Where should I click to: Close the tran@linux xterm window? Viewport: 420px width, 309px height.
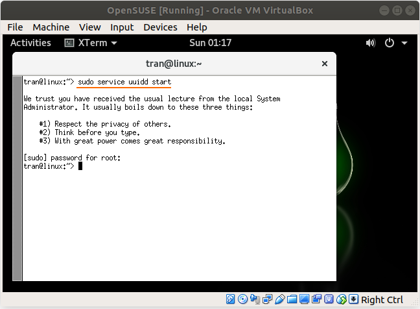pyautogui.click(x=324, y=64)
